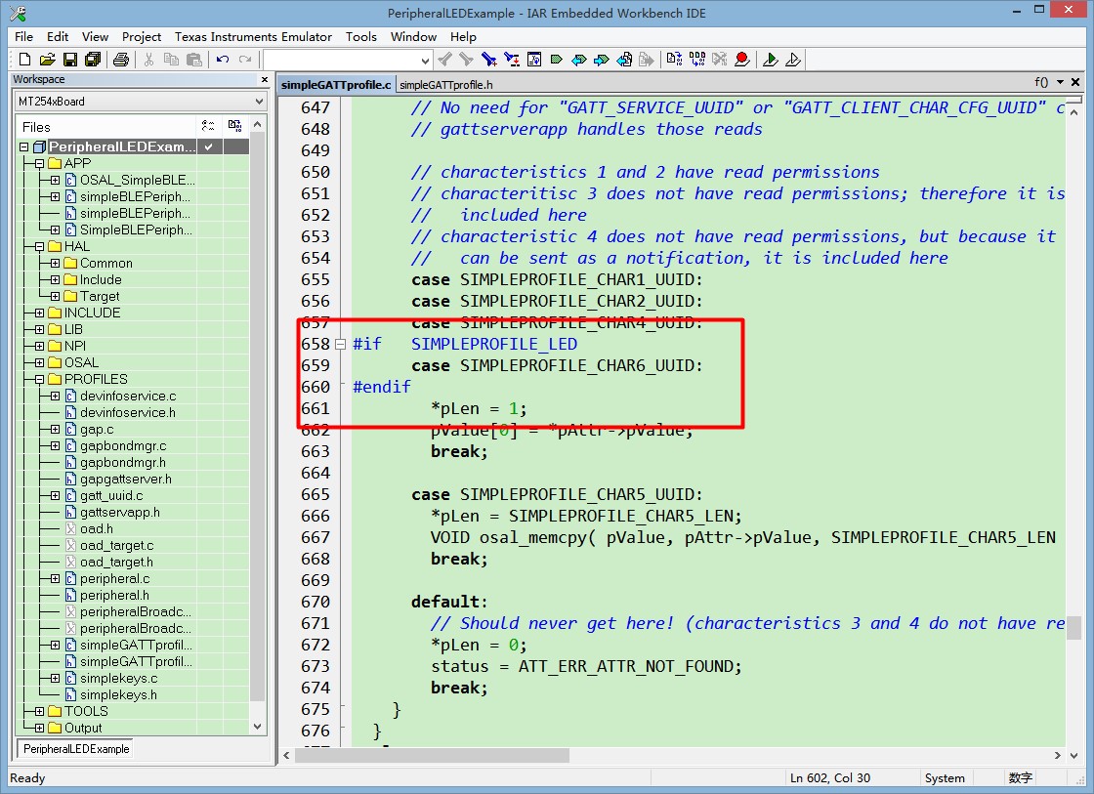Close the Workspace panel
Image resolution: width=1094 pixels, height=794 pixels.
point(264,80)
